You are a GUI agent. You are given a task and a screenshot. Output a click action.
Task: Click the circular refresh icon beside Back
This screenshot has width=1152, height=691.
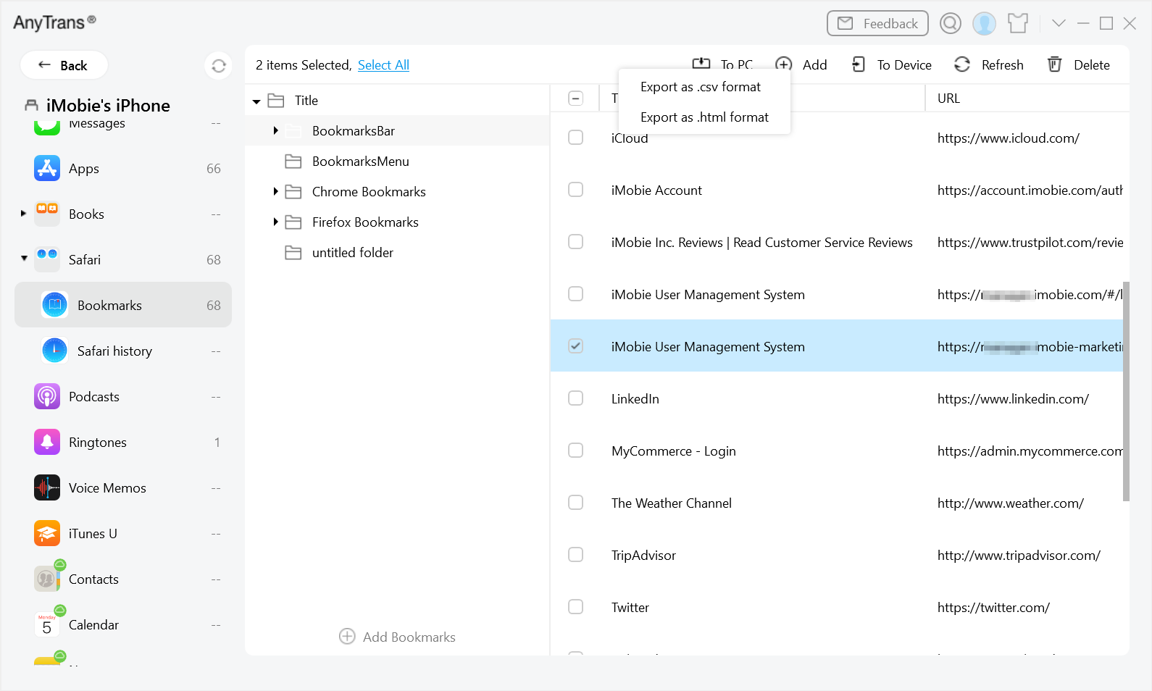tap(219, 66)
